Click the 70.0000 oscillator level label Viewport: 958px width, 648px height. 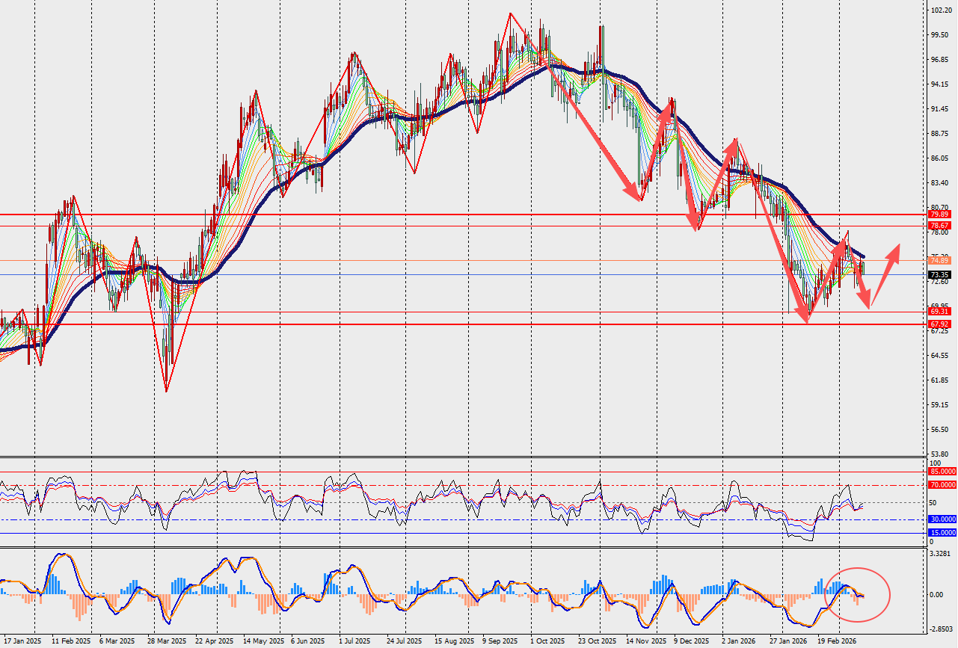point(942,485)
